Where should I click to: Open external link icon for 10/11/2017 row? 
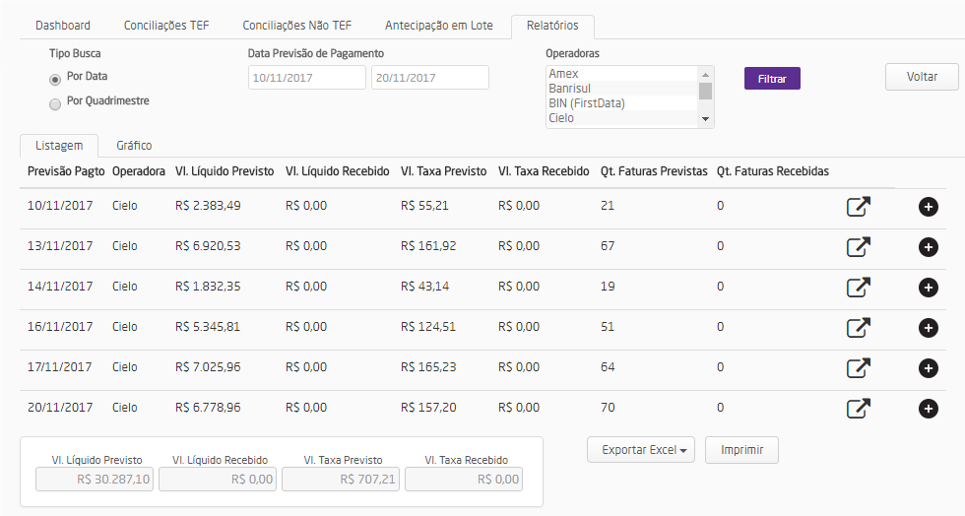[859, 207]
